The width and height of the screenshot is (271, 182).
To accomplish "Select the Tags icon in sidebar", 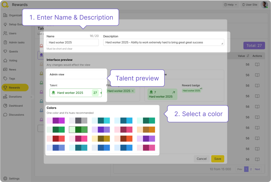I will pyautogui.click(x=5, y=79).
